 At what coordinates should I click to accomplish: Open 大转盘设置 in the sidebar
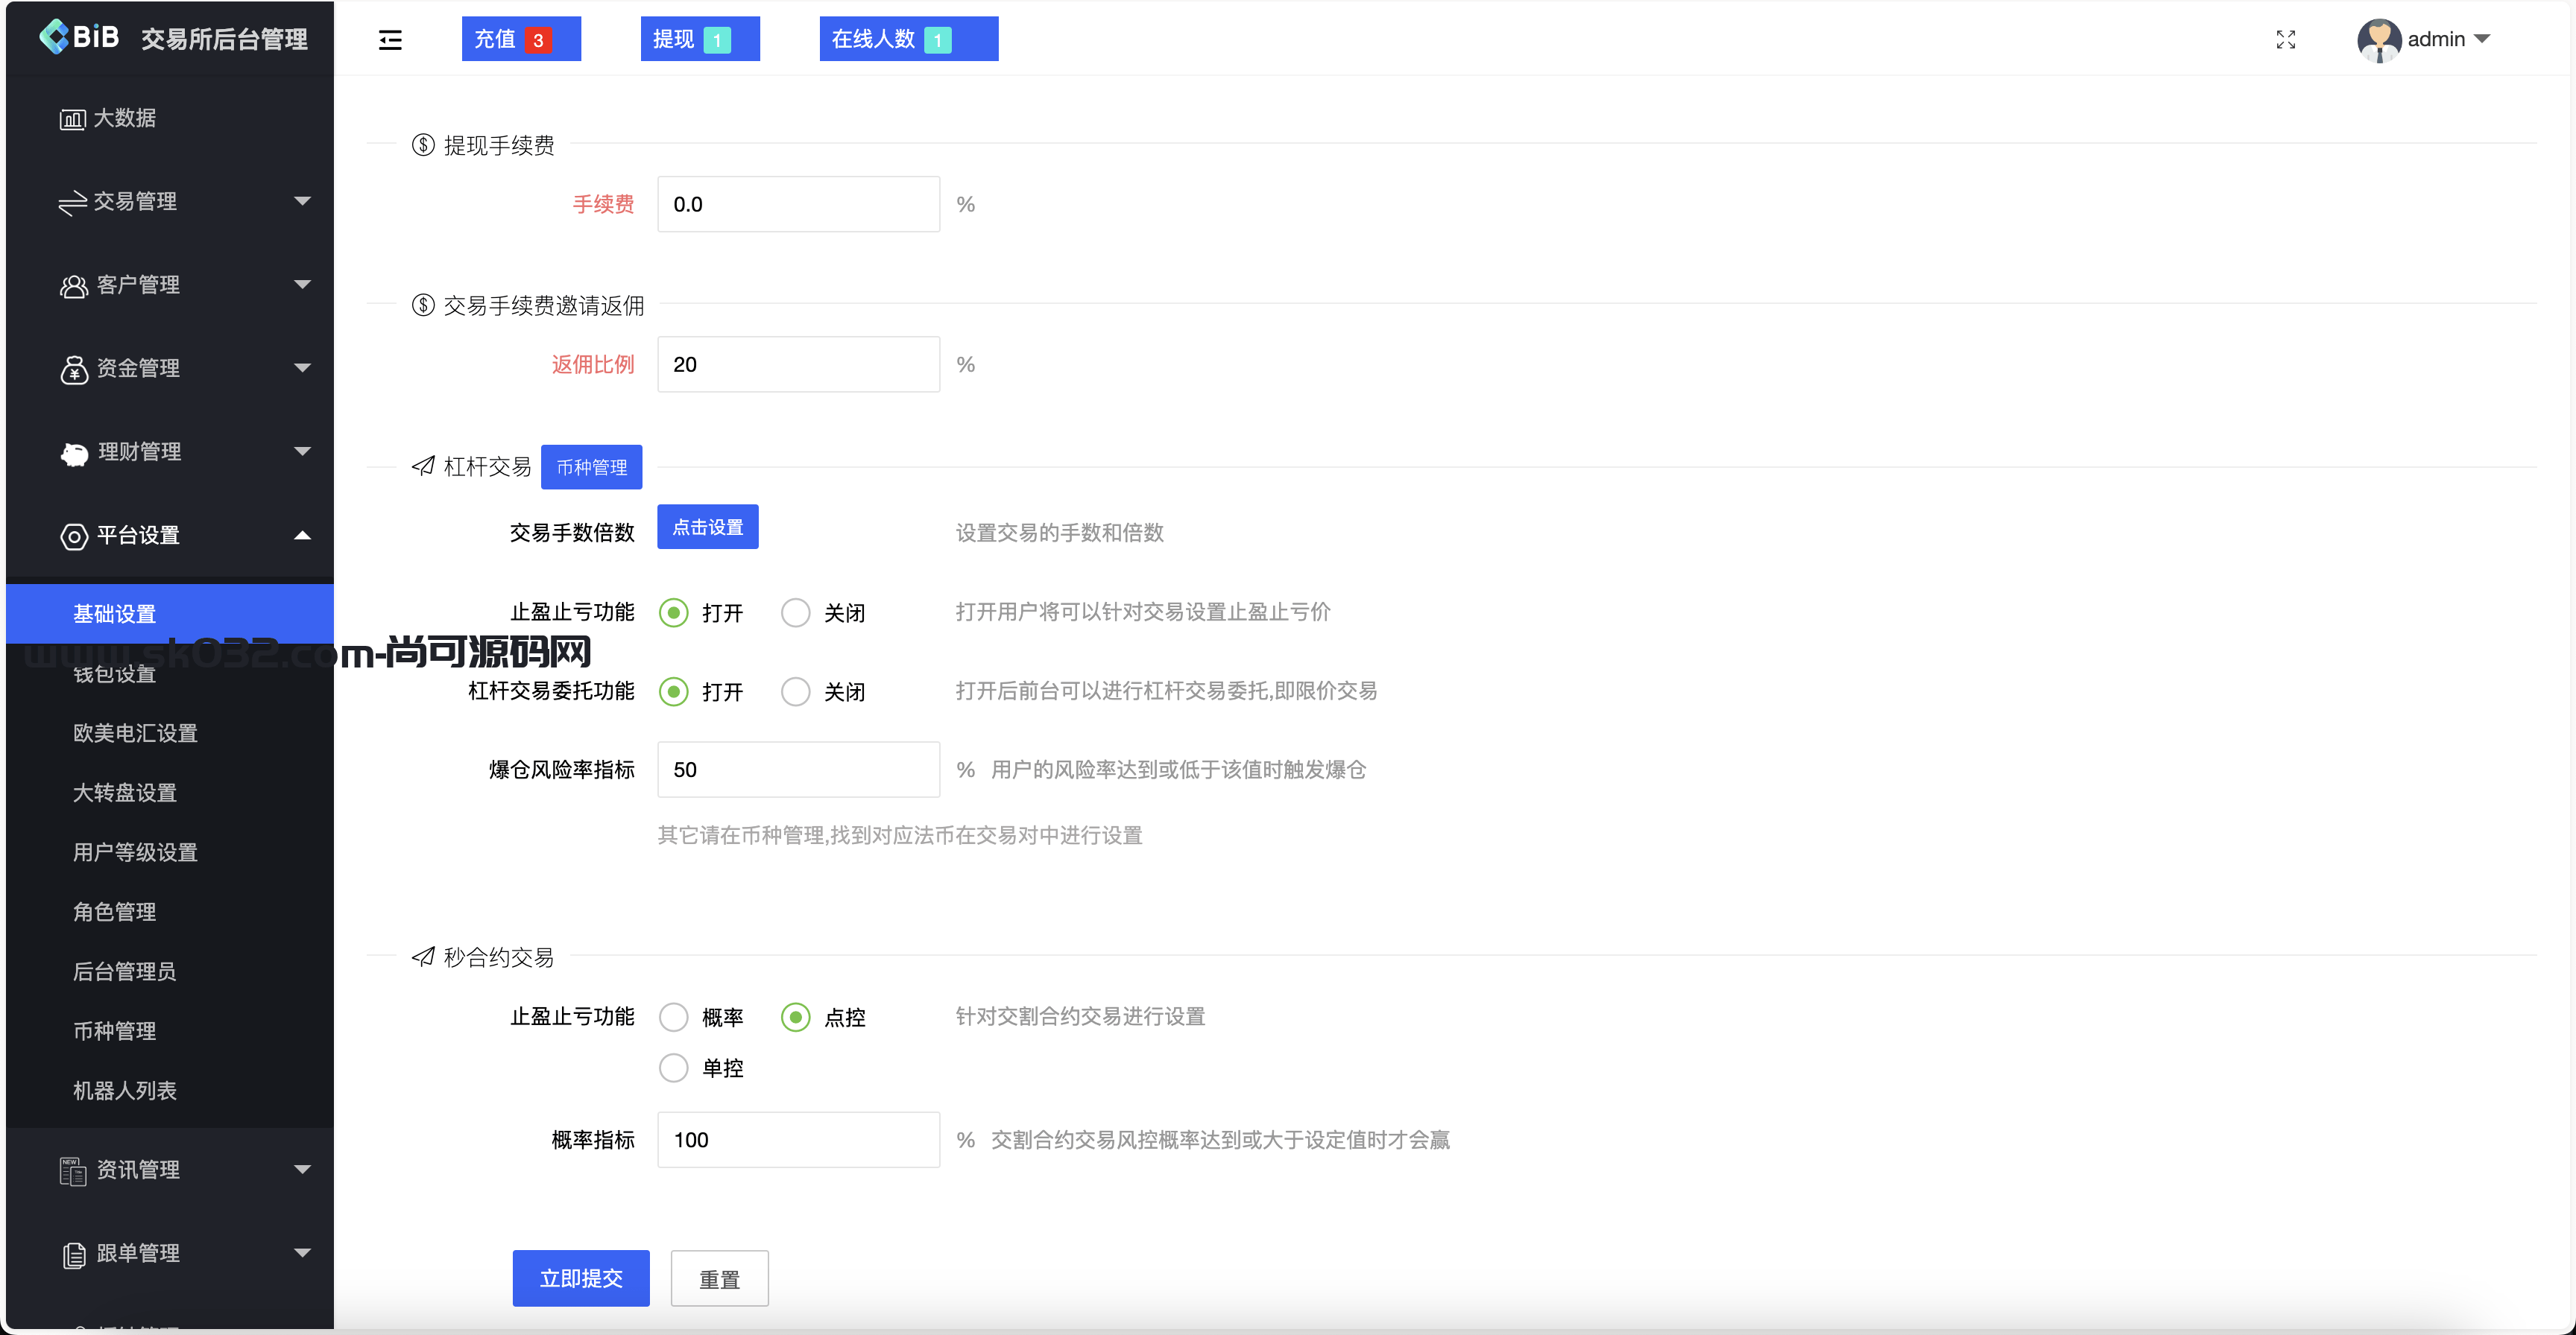[x=170, y=793]
